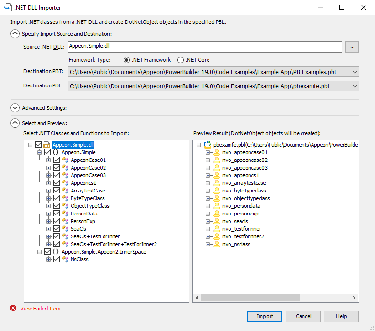
Task: Click the .NET DLL Importer title bar icon
Action: pyautogui.click(x=8, y=8)
